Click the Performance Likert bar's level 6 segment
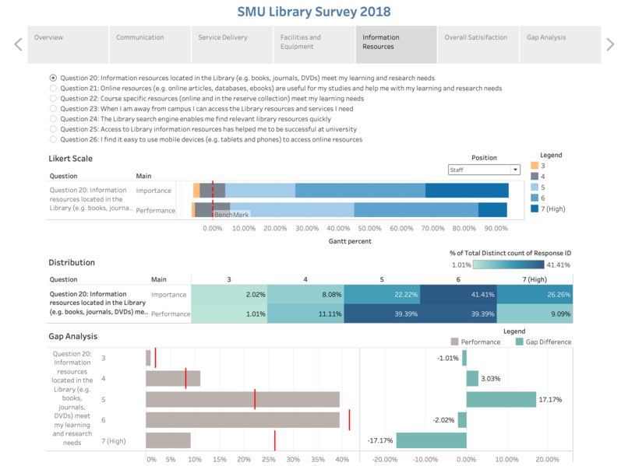The height and width of the screenshot is (466, 621). (416, 209)
